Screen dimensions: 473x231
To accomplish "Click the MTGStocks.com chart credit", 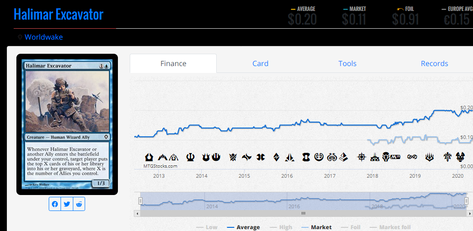I will [x=160, y=166].
